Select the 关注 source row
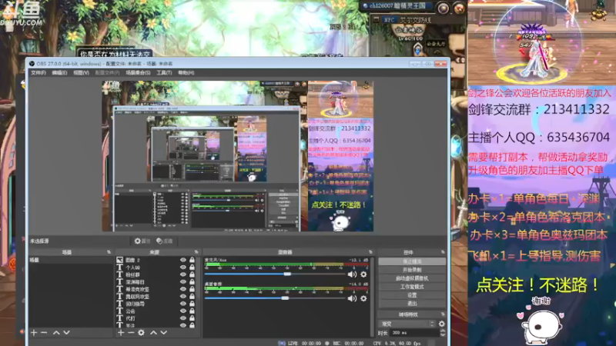 [x=156, y=325]
